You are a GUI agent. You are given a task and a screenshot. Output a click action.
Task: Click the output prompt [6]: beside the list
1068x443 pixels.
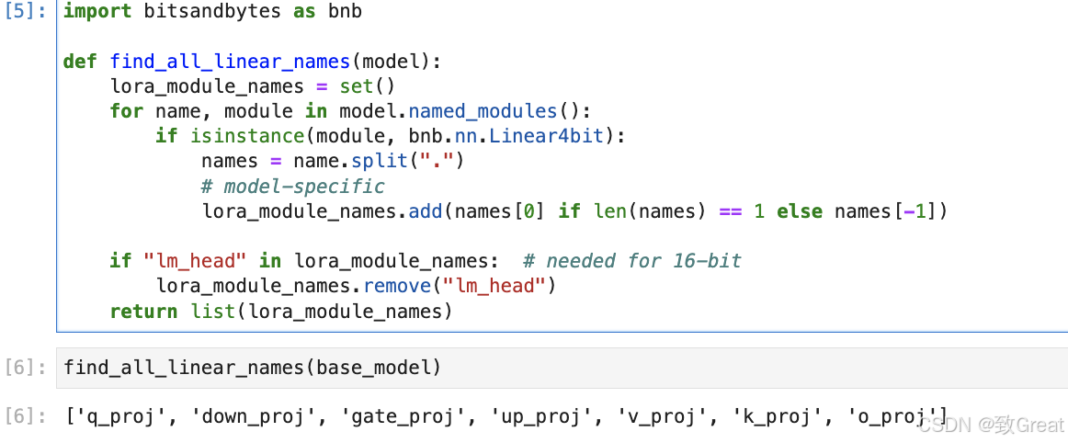[x=26, y=415]
